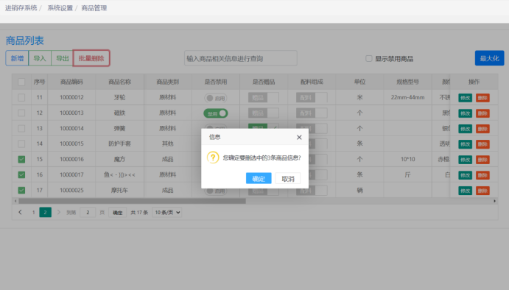Click 修改 for row 磁铁
Screen dimensions: 509x290
pos(466,113)
